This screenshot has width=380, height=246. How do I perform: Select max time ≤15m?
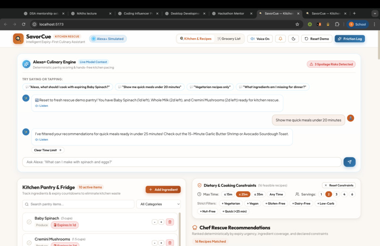[x=228, y=194]
